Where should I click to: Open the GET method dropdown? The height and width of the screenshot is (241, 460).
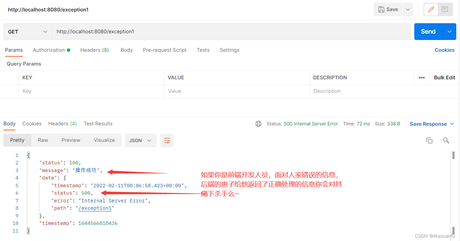click(x=28, y=32)
